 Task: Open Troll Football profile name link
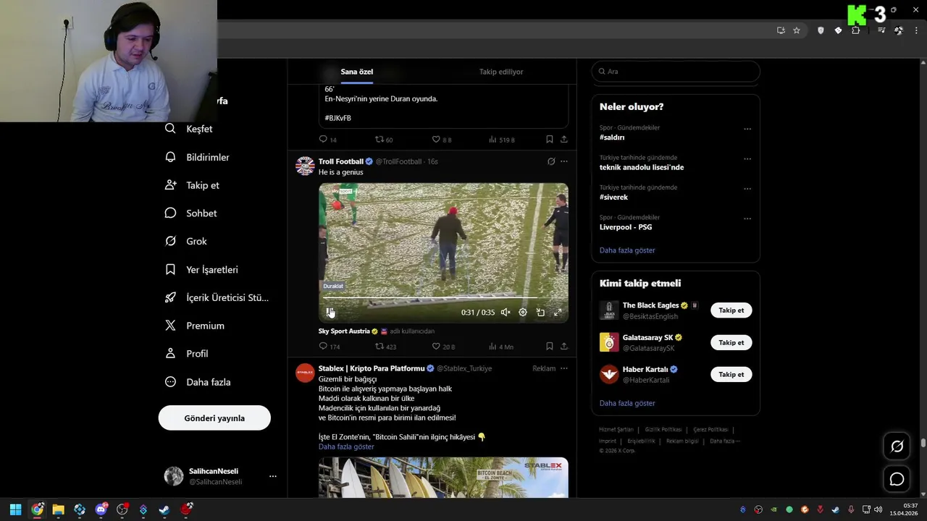(341, 161)
